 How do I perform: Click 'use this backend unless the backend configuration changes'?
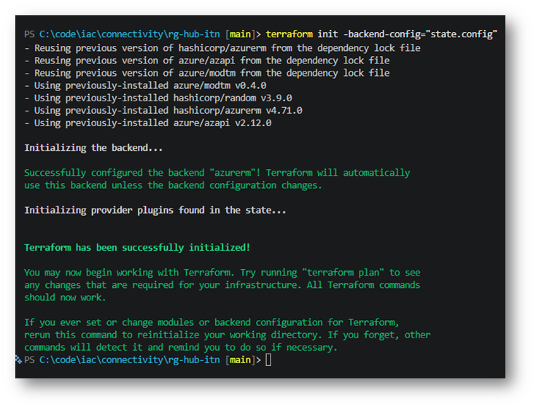point(173,185)
